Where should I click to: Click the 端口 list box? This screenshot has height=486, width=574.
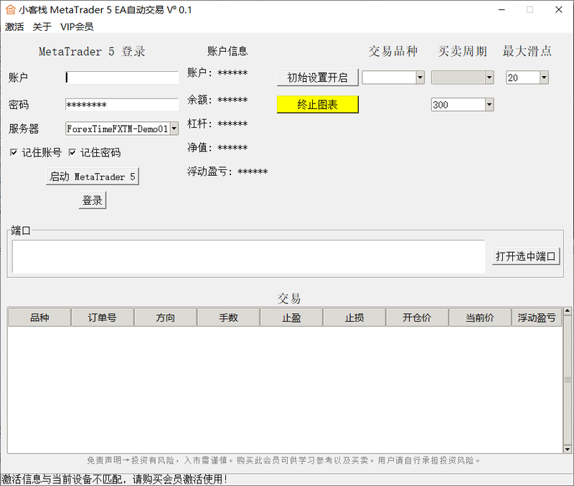[248, 256]
